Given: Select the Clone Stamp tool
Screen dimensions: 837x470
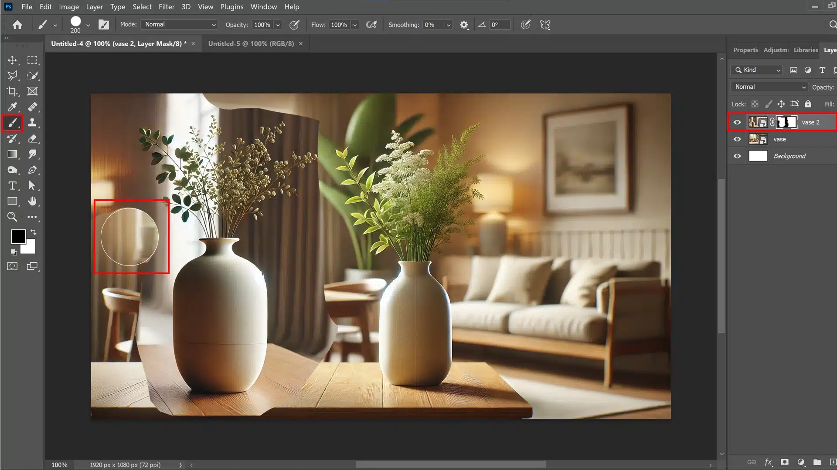Looking at the screenshot, I should 32,123.
